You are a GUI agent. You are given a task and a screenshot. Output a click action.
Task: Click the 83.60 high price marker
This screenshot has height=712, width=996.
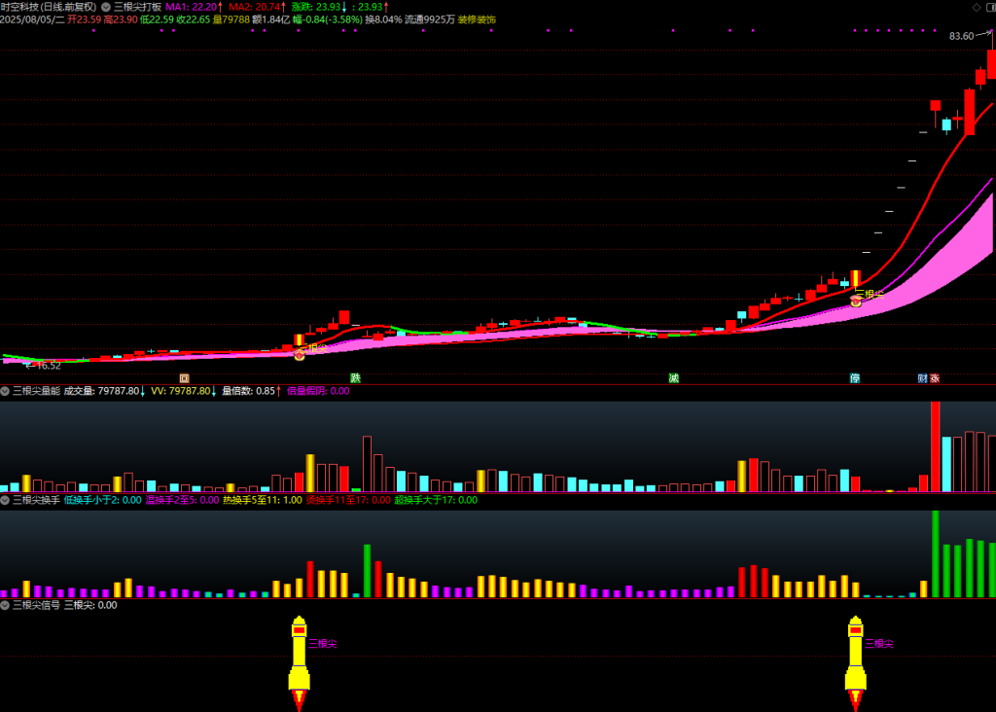pos(962,36)
